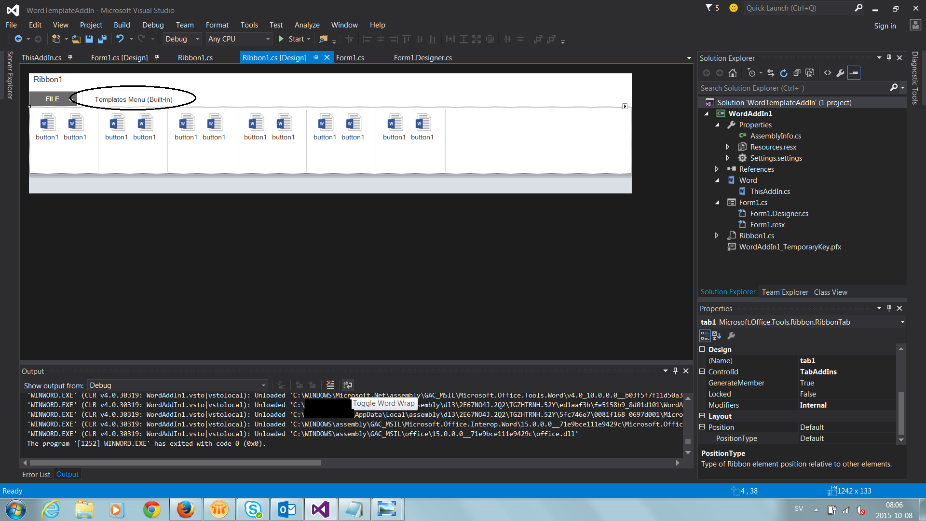Screen dimensions: 926x521
Task: Click the Save All toolbar icon
Action: pyautogui.click(x=102, y=39)
